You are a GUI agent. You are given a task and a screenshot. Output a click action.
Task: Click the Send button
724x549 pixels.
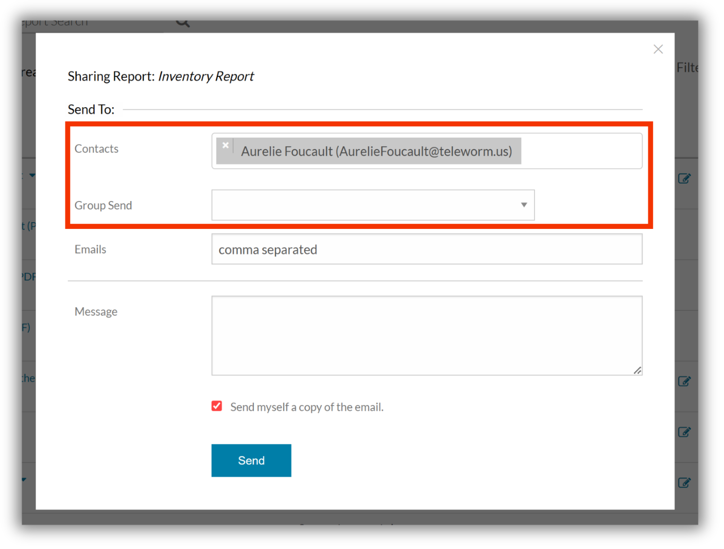(251, 460)
